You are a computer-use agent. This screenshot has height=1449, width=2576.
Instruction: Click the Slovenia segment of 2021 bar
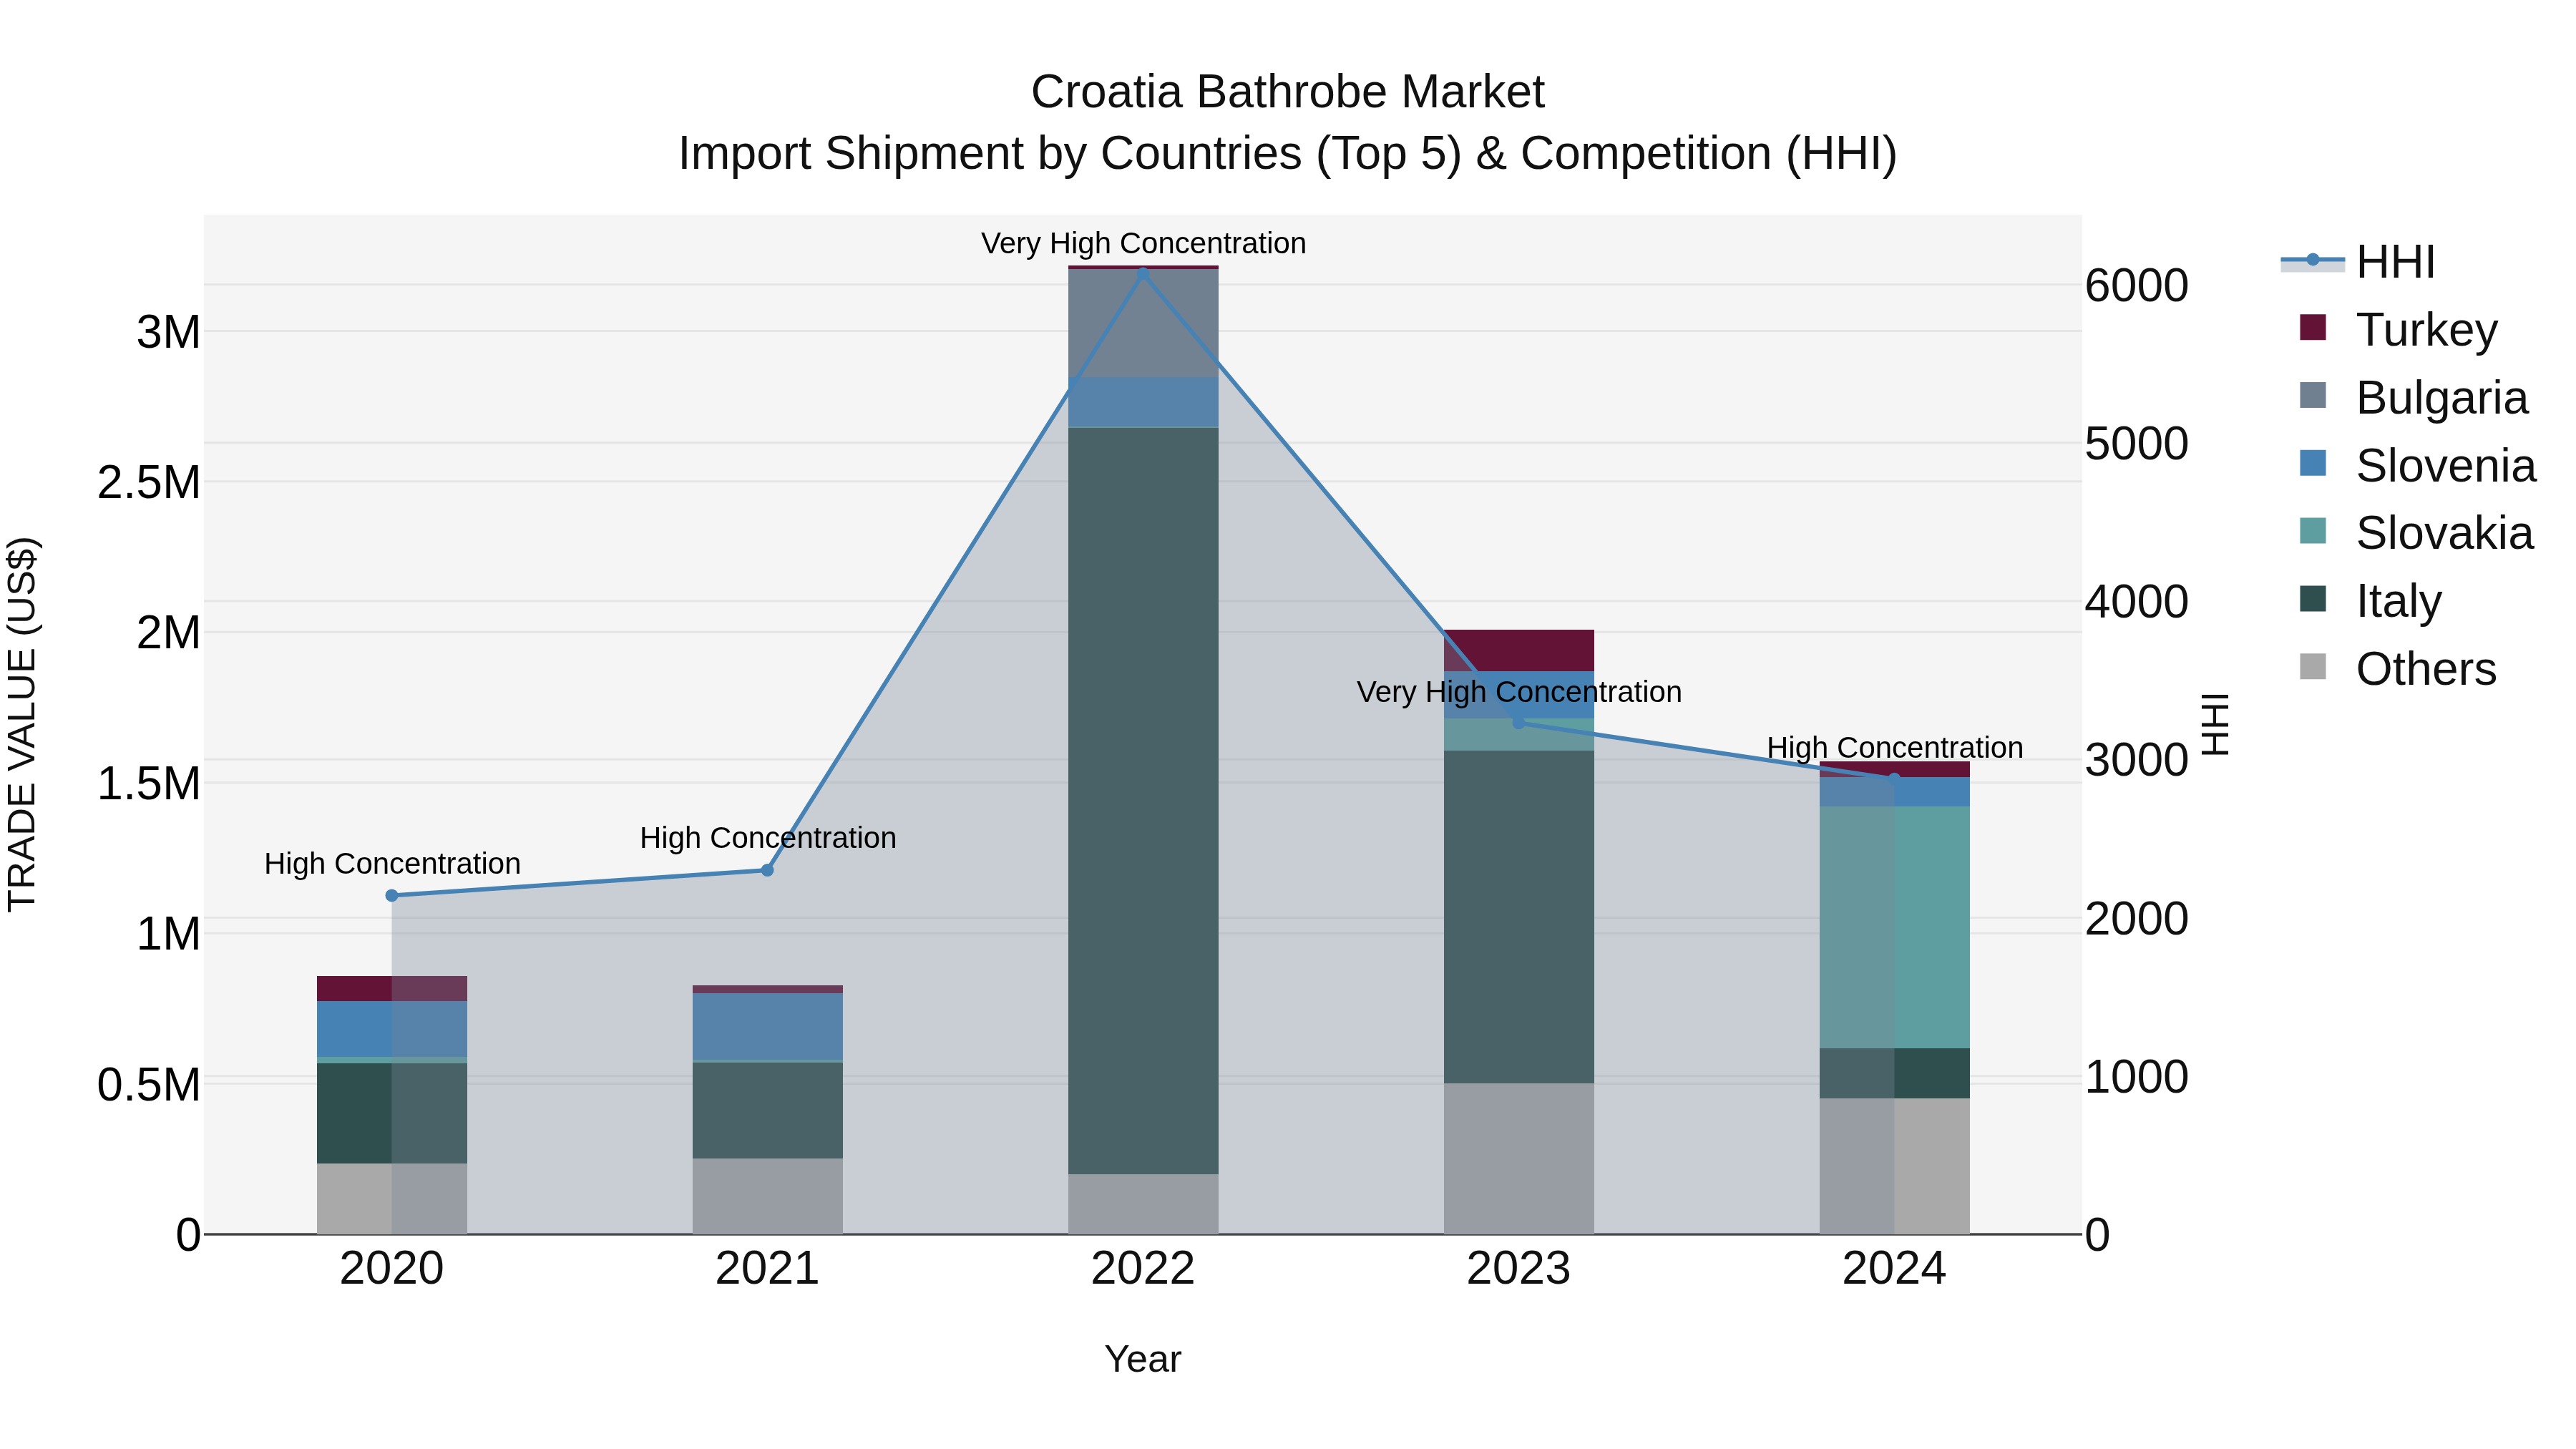tap(768, 1026)
